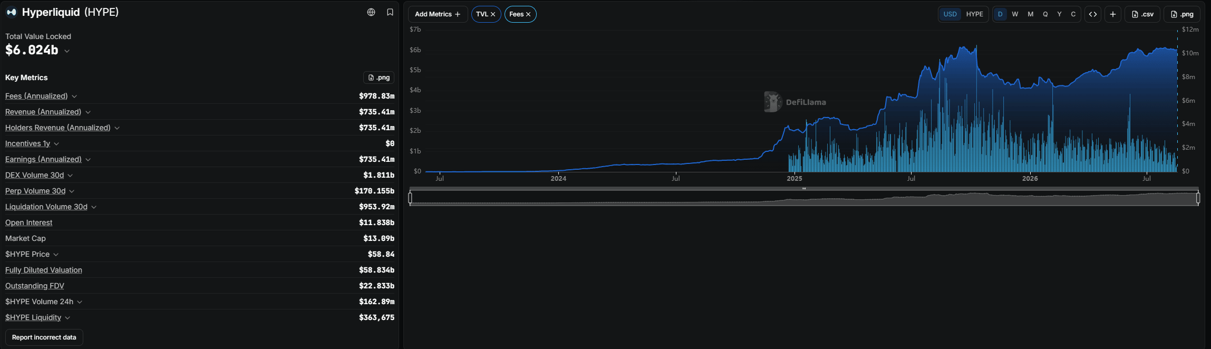Screen dimensions: 1211x349
Task: Click the Outstanding FDV label
Action: [x=35, y=286]
